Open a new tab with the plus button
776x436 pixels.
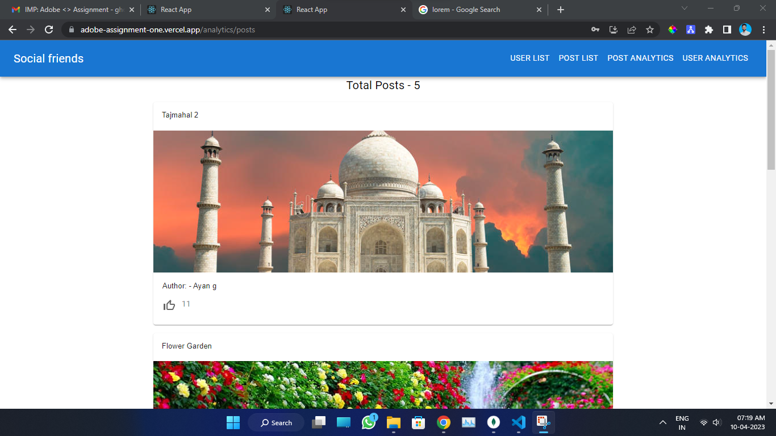click(561, 10)
